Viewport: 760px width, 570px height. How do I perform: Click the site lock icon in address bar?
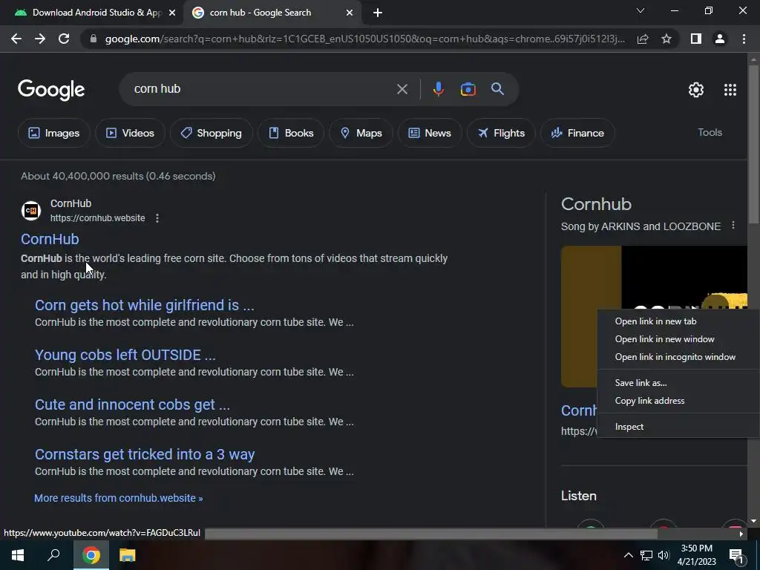coord(94,39)
